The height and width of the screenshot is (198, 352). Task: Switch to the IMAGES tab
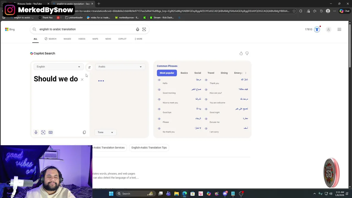pyautogui.click(x=67, y=39)
